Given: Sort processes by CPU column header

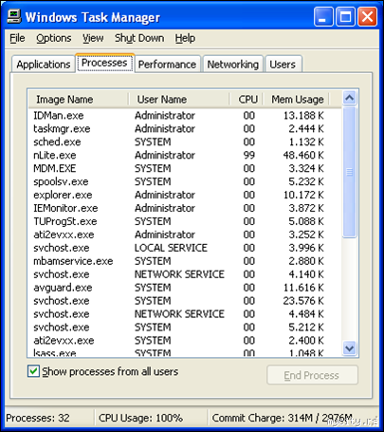Looking at the screenshot, I should pos(247,99).
